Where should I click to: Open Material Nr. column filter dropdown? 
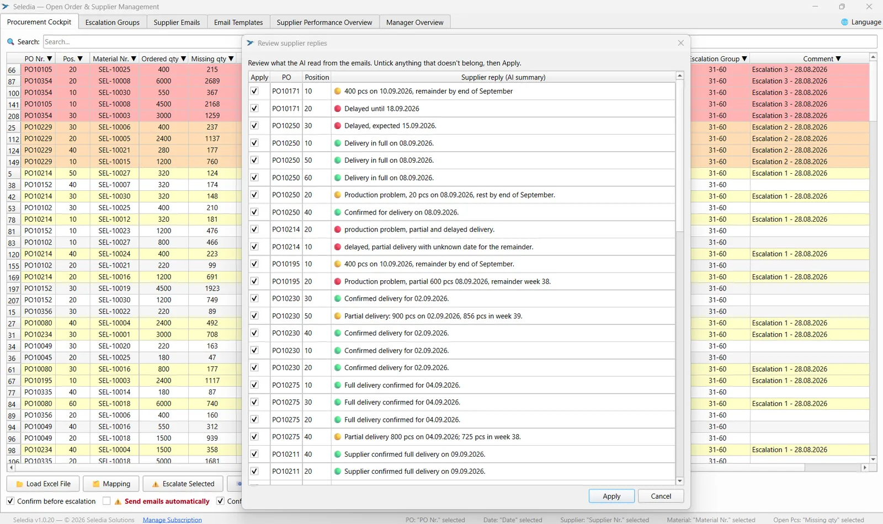tap(133, 58)
